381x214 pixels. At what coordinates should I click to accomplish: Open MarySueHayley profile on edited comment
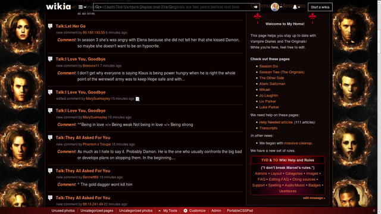click(98, 99)
